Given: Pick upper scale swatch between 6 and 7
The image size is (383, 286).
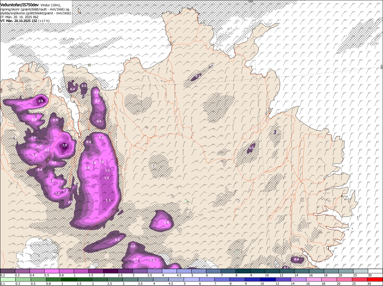Looking at the screenshot, I should click(213, 271).
